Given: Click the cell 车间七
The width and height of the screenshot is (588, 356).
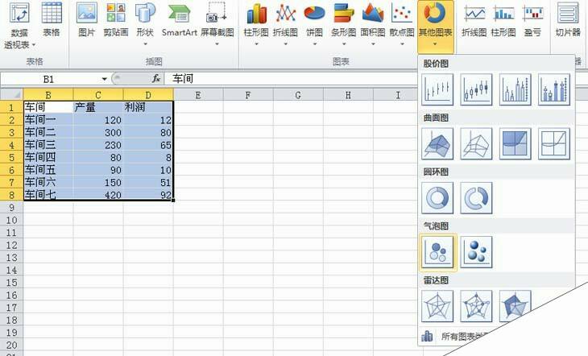Looking at the screenshot, I should (x=48, y=195).
